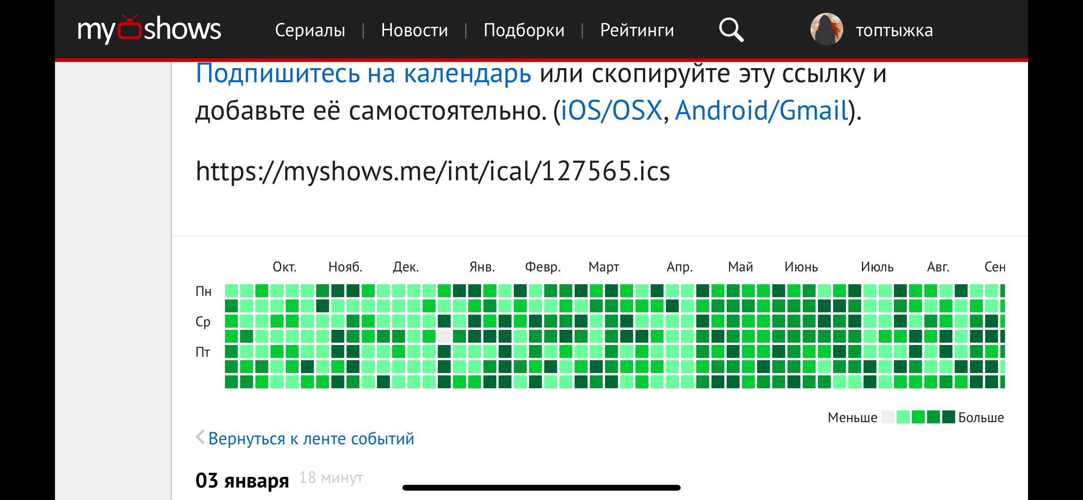Click the darkest green legend swatch
1083x500 pixels.
click(x=948, y=417)
